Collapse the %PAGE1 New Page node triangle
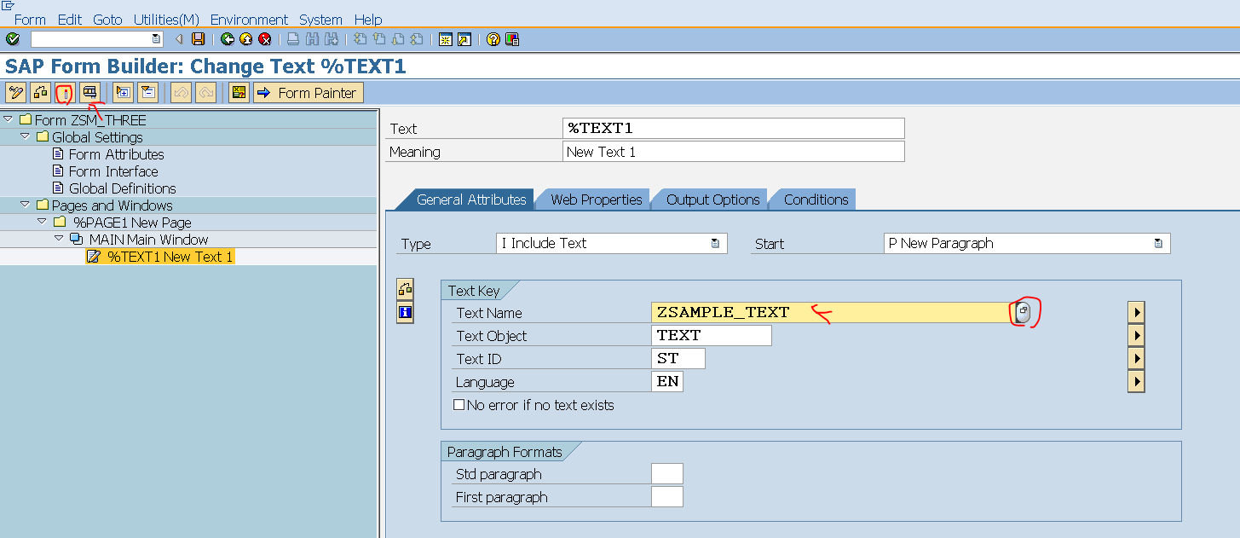 coord(43,222)
